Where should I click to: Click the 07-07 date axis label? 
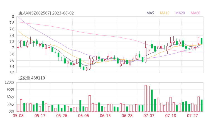pos(149,116)
